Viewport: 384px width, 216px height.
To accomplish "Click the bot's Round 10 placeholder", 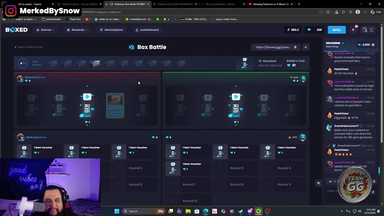I will point(188,201).
